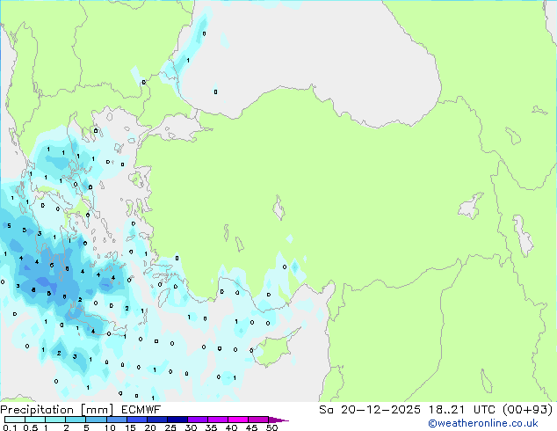Image resolution: width=557 pixels, height=431 pixels.
Task: Click Lake Urmia on the map
Action: tap(523, 236)
